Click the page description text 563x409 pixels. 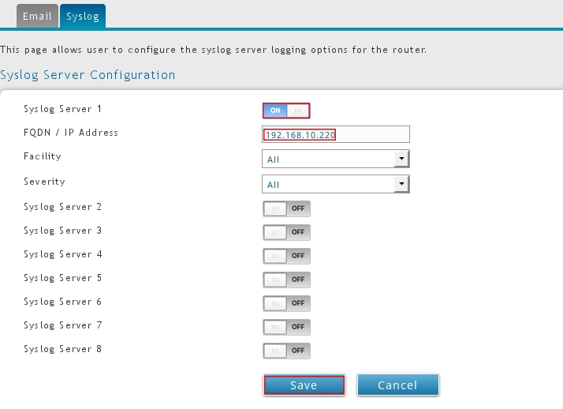[x=213, y=50]
